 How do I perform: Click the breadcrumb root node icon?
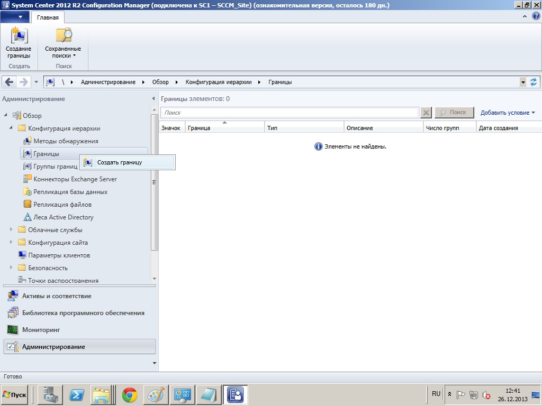pos(50,82)
